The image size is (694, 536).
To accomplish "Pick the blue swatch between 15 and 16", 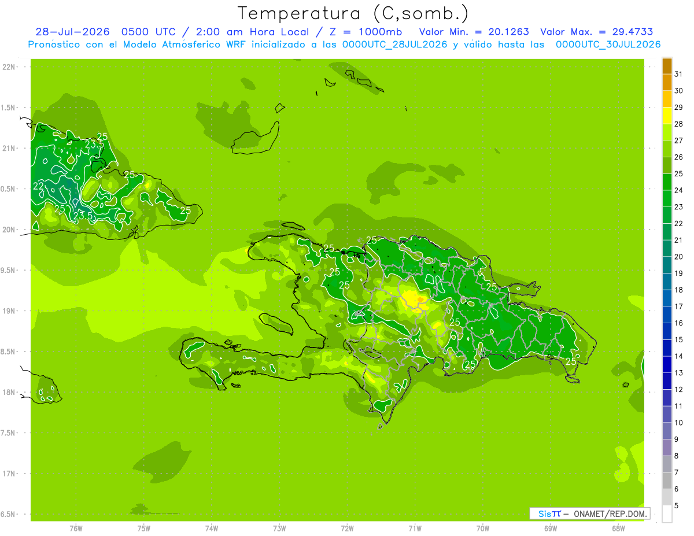I will 667,331.
